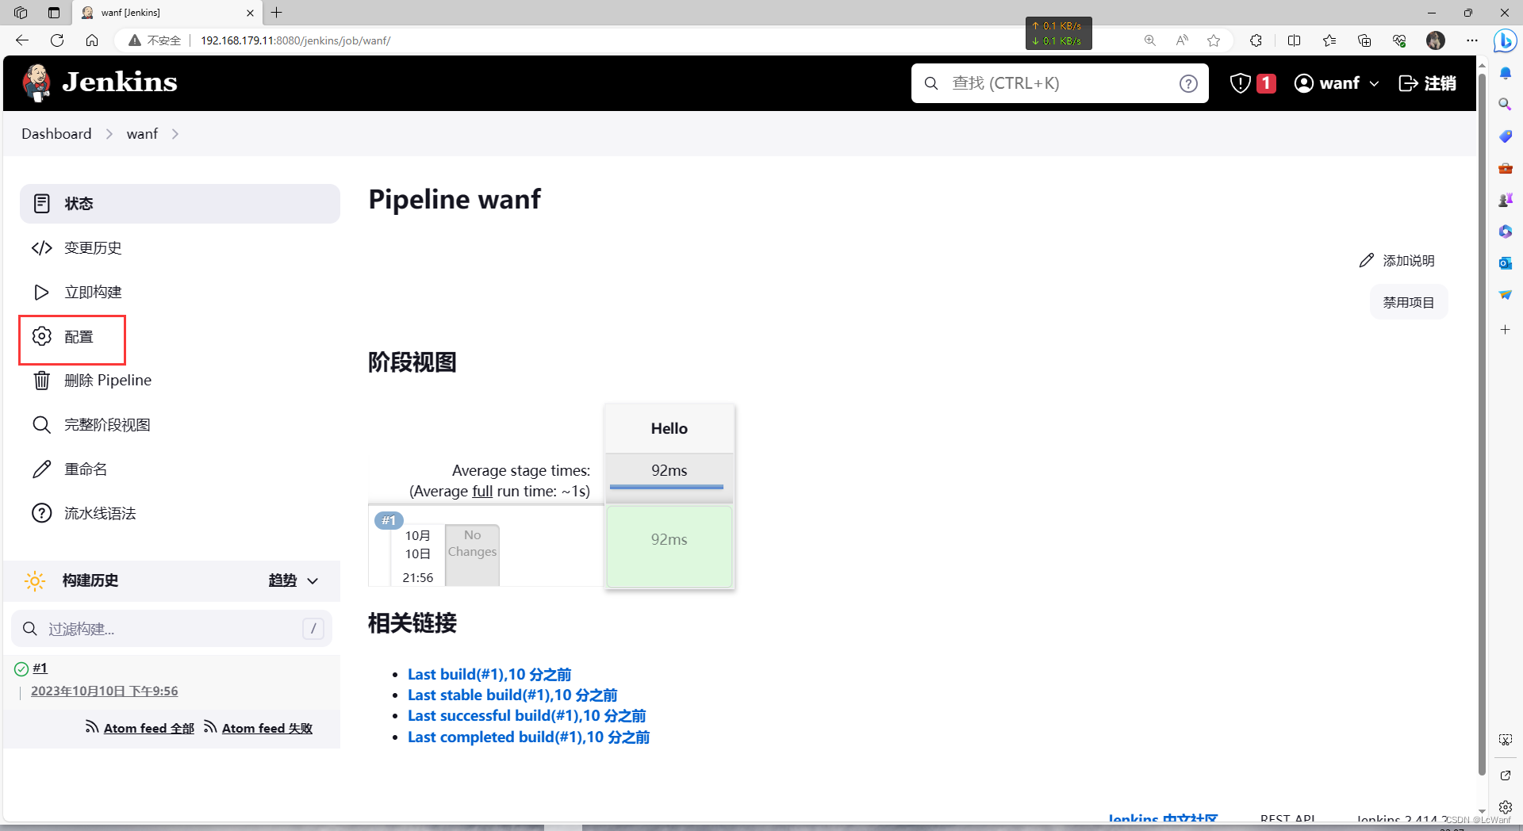Go to browser home page icon
The width and height of the screenshot is (1523, 831).
point(92,40)
